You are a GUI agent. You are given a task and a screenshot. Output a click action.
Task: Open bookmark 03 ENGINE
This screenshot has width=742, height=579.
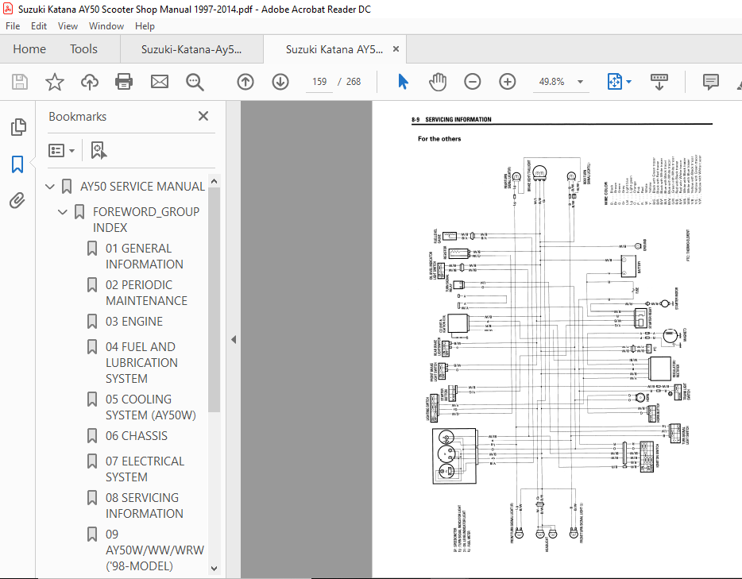click(x=134, y=321)
